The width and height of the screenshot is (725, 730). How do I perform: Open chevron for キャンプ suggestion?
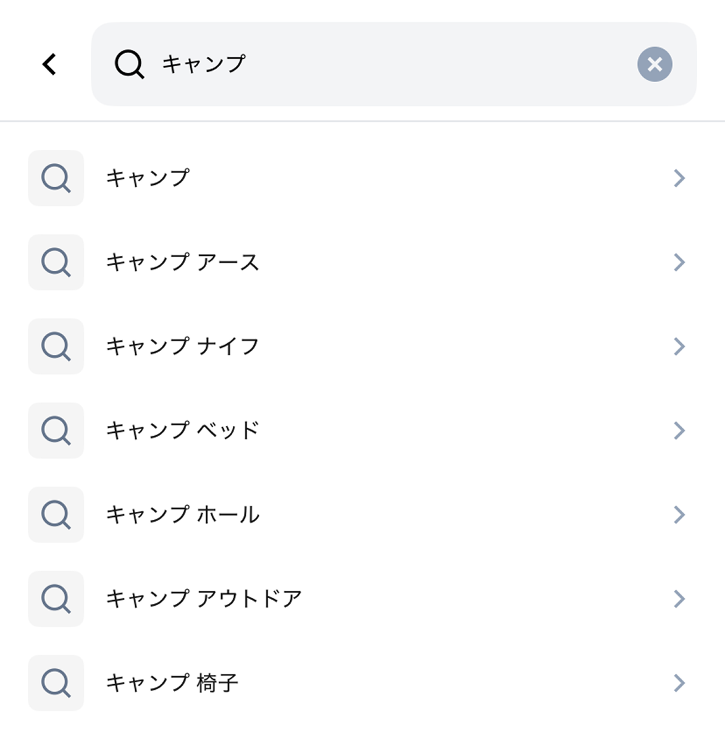679,178
